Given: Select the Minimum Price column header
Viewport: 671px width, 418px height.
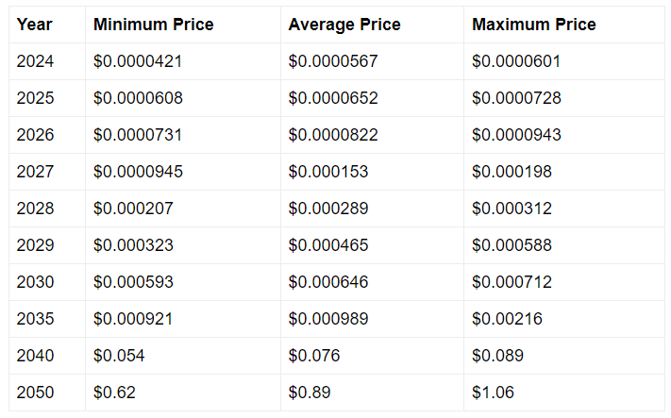Looking at the screenshot, I should tap(153, 25).
